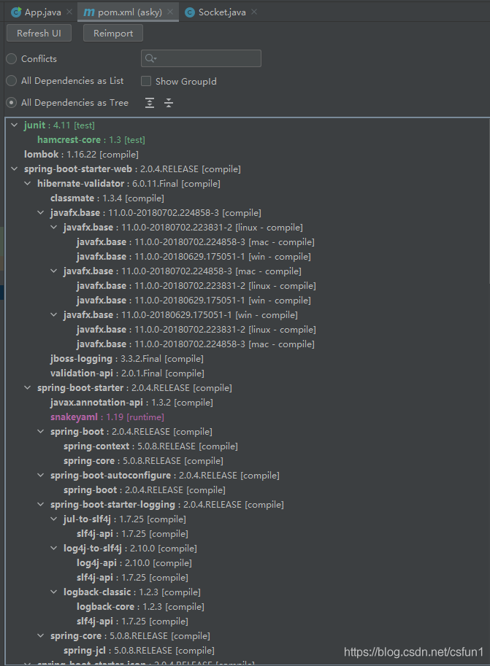Click the App.java class file icon
This screenshot has width=490, height=666.
[x=16, y=12]
